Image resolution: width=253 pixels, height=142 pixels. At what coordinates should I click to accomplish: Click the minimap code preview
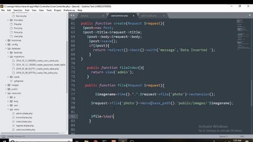coord(244,34)
